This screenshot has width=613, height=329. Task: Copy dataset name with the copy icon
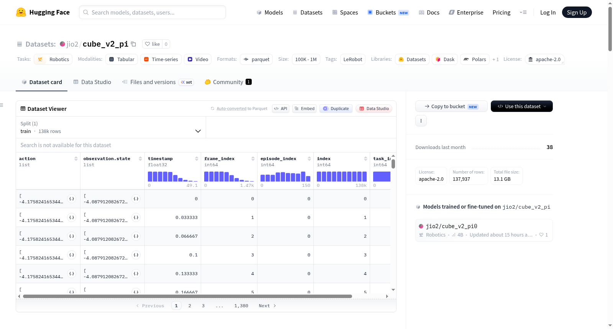[x=133, y=44]
